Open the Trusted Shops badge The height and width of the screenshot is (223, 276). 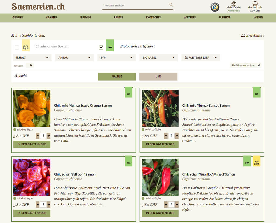tap(215, 7)
